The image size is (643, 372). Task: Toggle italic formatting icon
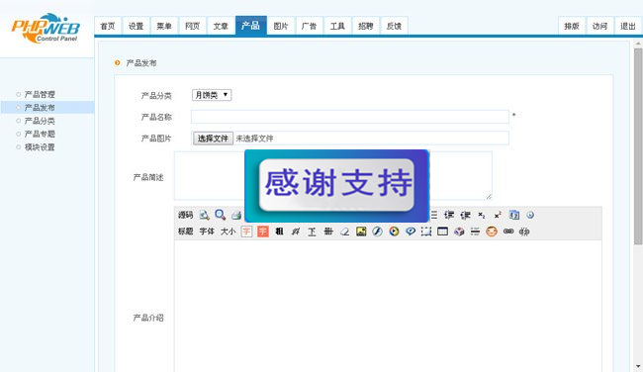[296, 232]
